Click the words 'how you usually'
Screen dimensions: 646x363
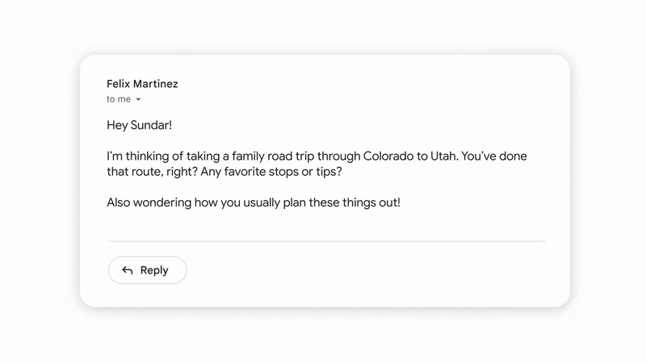[237, 203]
